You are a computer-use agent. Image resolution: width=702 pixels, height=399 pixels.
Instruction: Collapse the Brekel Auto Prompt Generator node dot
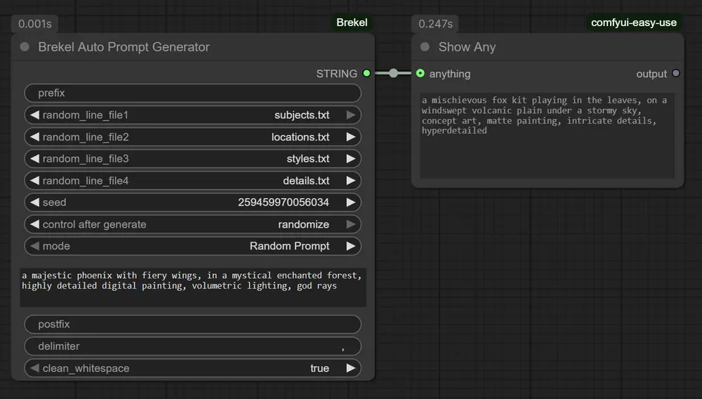pos(25,47)
